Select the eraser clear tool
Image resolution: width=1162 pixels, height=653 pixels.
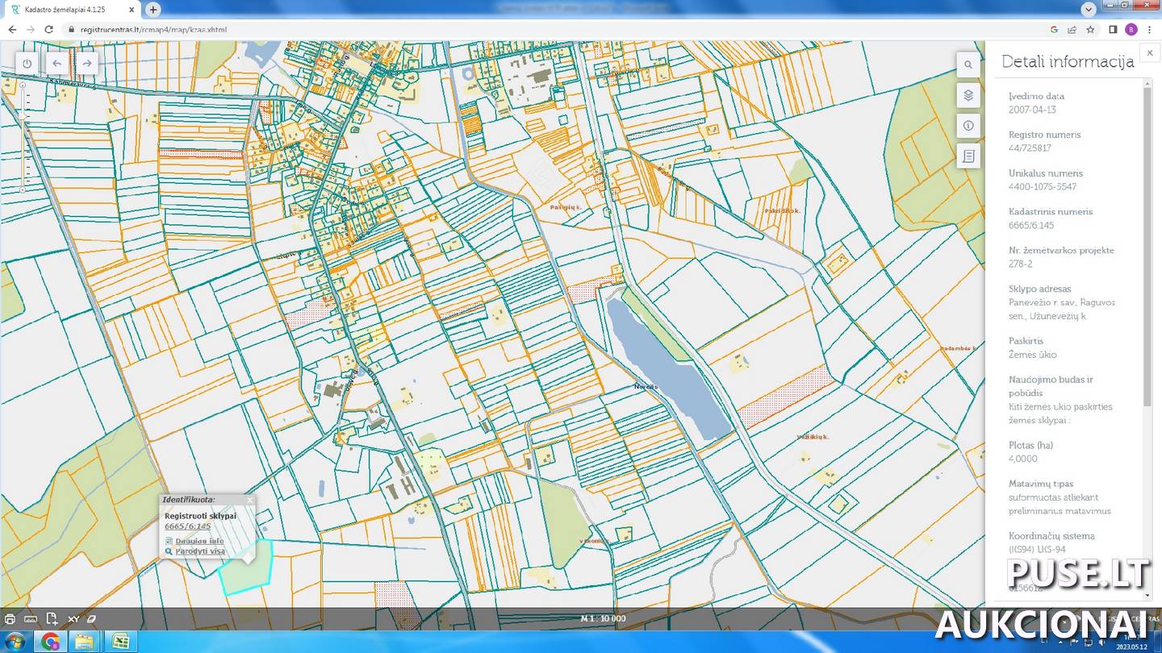[x=91, y=619]
